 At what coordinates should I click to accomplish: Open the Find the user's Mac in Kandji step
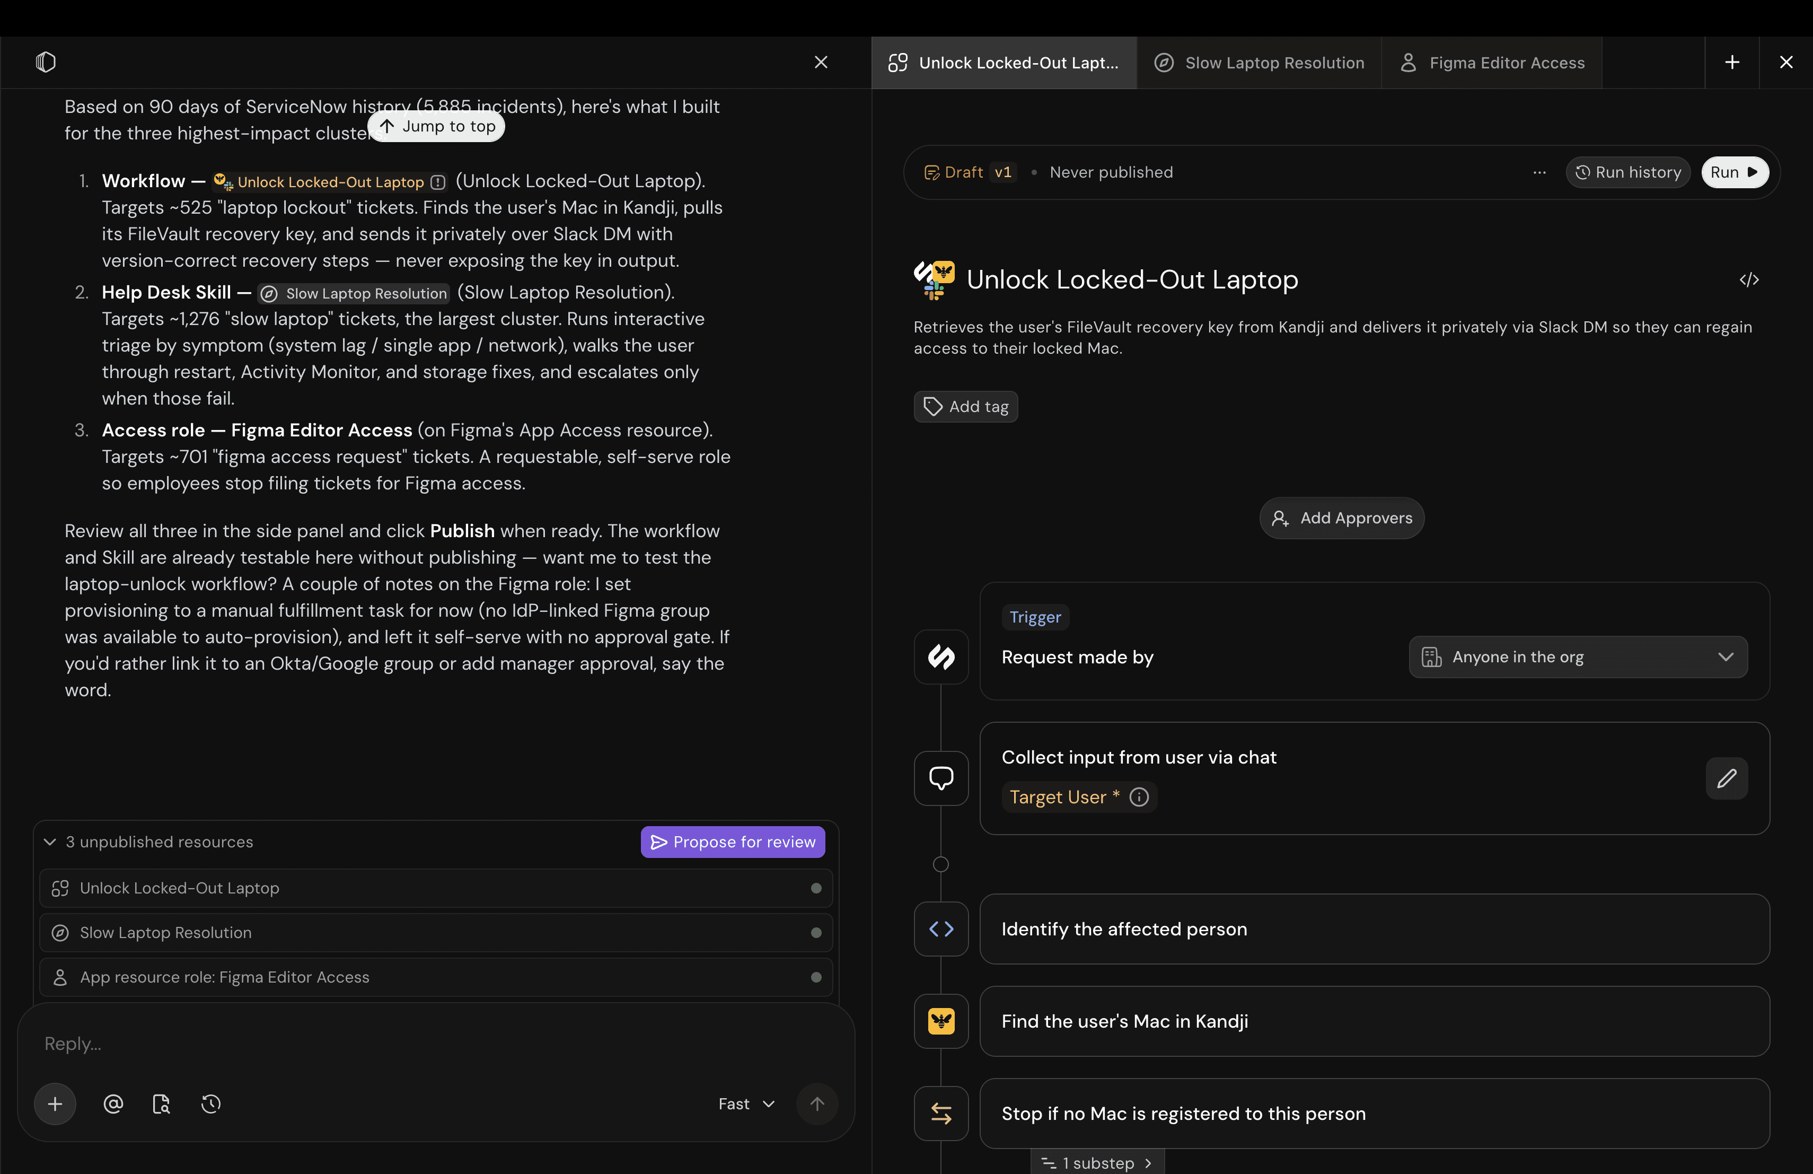[x=1374, y=1021]
